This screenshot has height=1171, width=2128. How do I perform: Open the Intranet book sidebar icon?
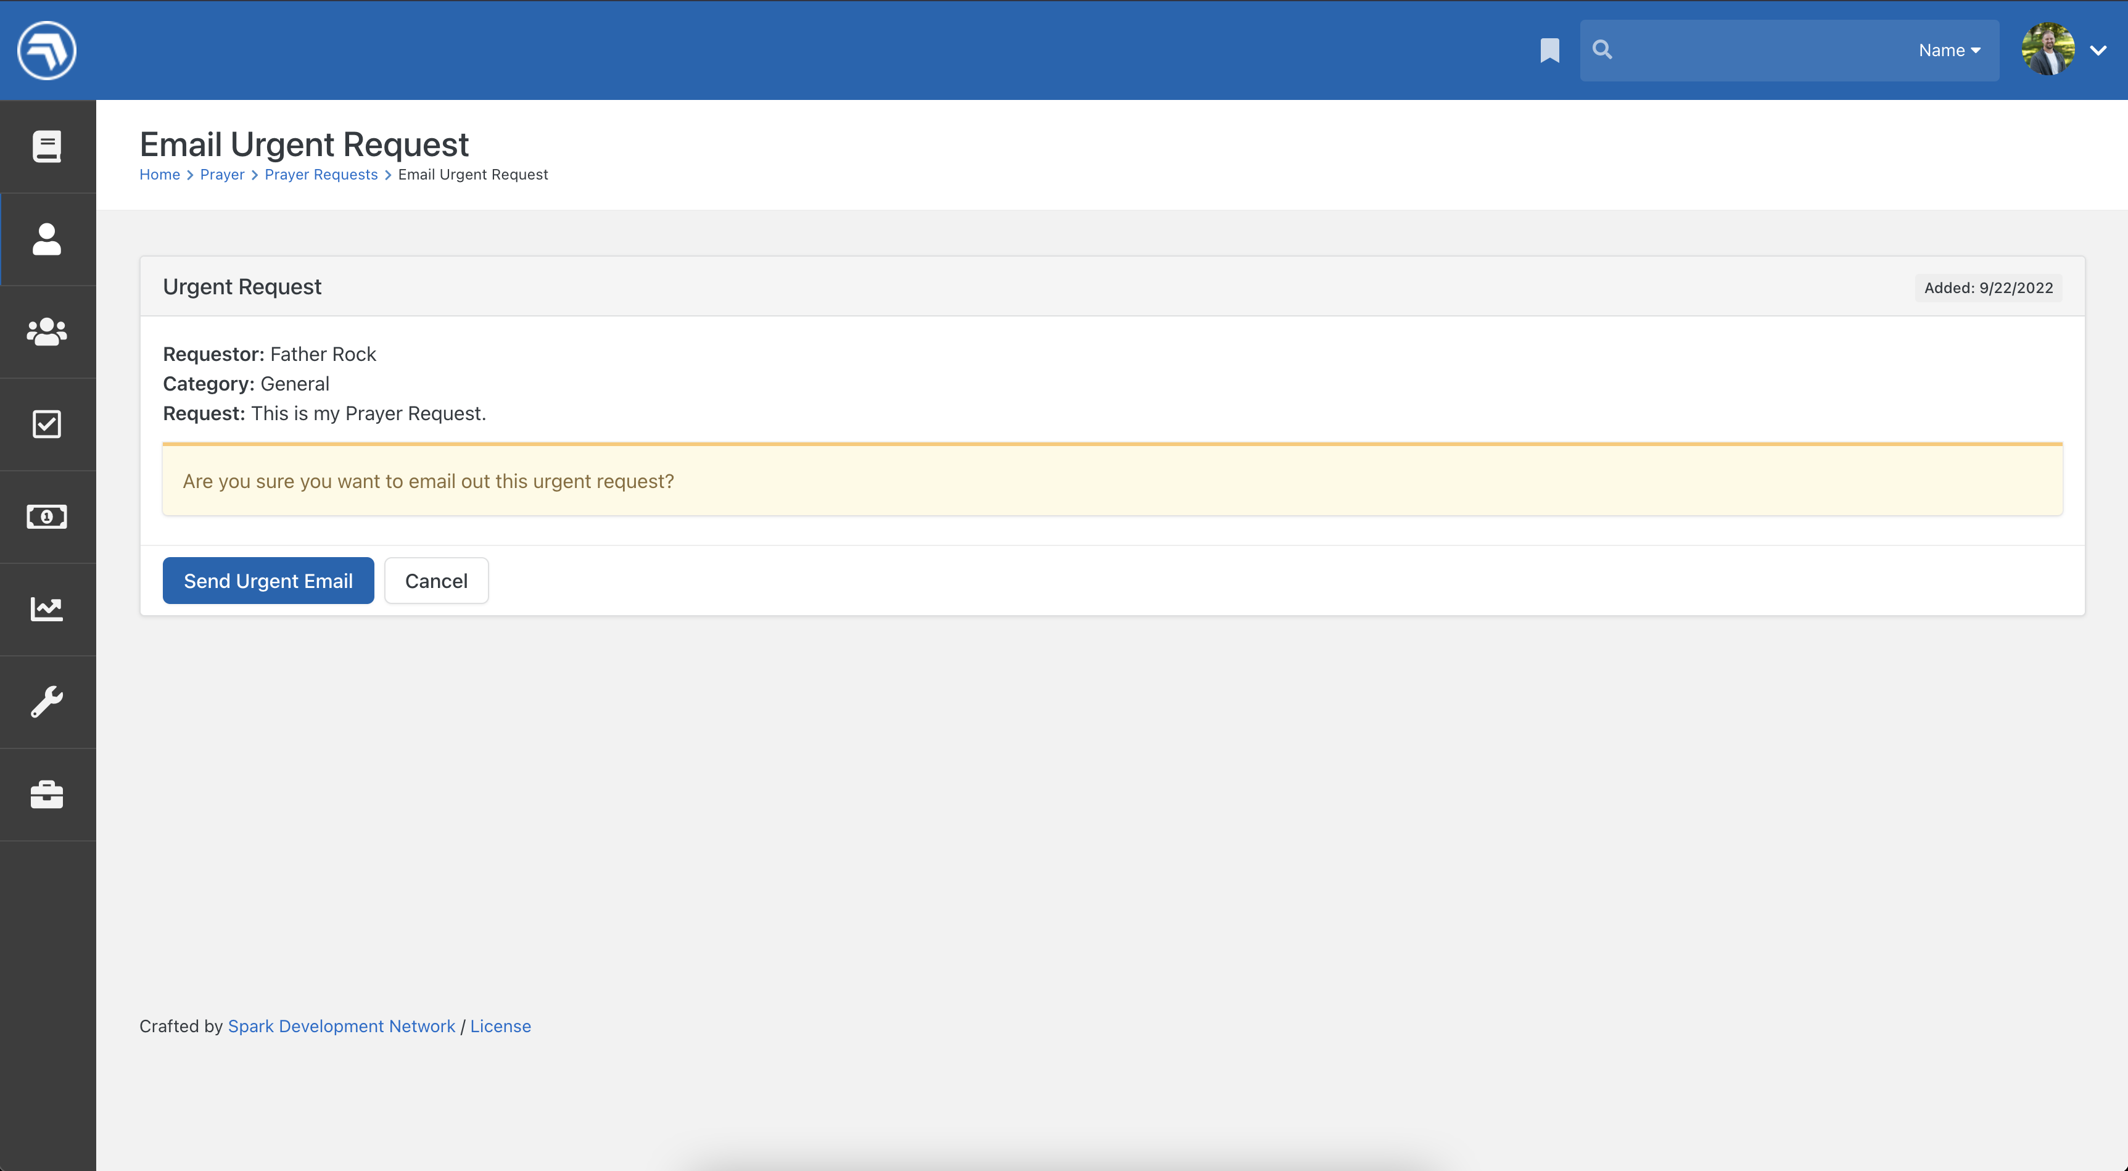(x=47, y=146)
